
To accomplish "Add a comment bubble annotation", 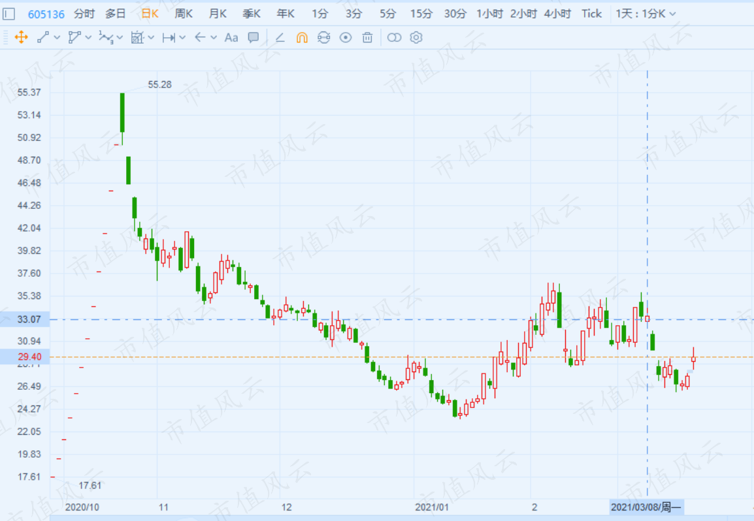I will tap(254, 37).
